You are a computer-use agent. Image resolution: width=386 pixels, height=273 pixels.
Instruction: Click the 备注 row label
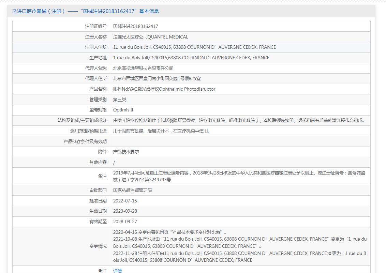(102, 176)
